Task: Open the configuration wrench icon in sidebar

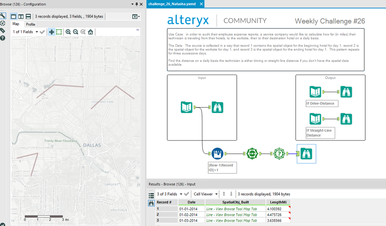Action: point(2,16)
